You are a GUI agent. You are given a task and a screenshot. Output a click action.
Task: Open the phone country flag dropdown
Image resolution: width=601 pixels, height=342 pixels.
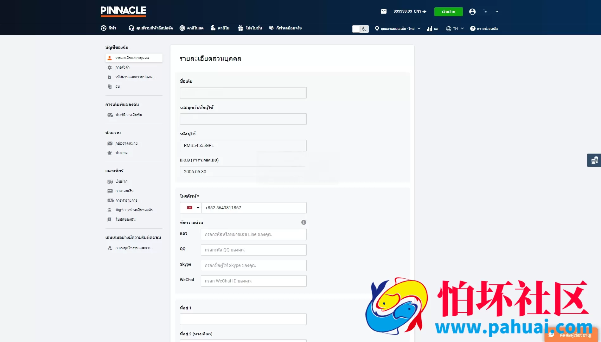(191, 208)
